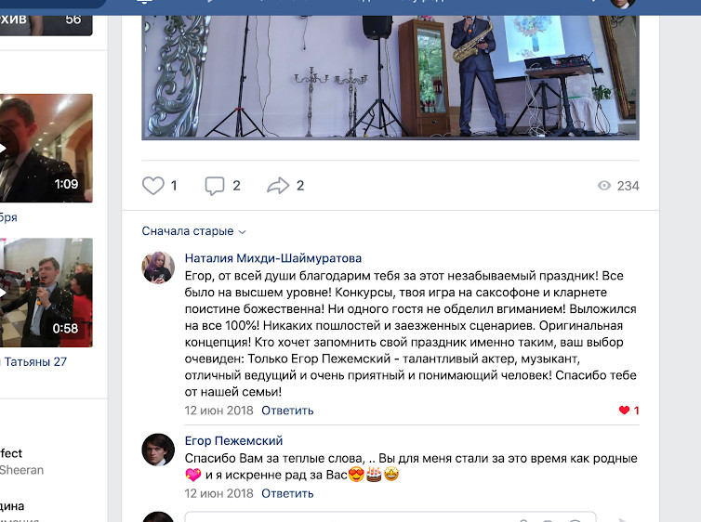Open the Татьяны 27 video title link

tap(33, 361)
